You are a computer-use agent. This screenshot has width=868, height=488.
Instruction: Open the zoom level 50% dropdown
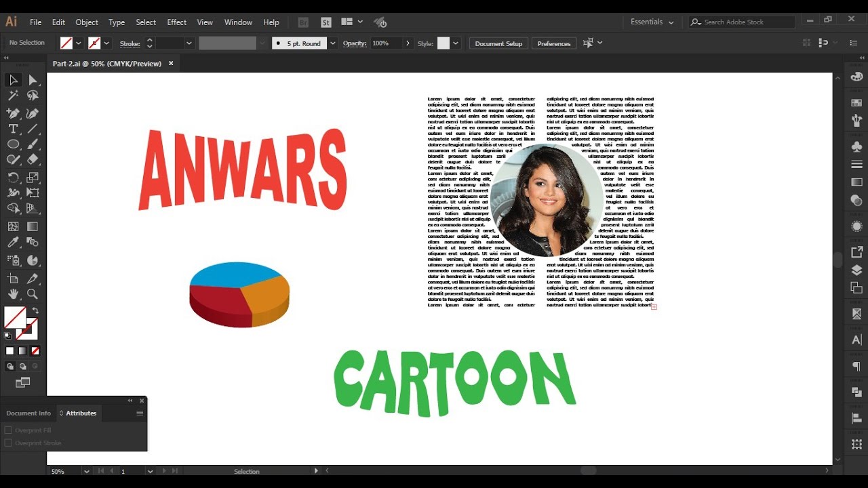[86, 471]
